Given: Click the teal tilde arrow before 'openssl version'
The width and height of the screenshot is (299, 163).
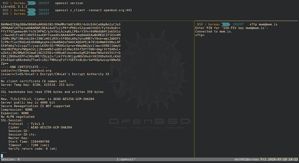Looking at the screenshot, I should point(30,3).
